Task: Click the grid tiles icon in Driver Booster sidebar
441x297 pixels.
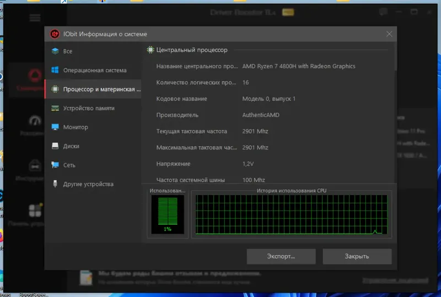Action: (x=35, y=210)
